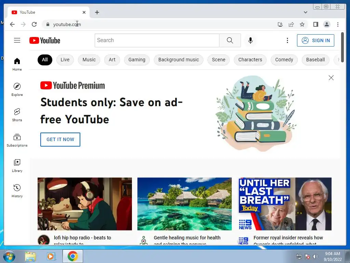
Task: Select the Live filter chip
Action: 65,60
